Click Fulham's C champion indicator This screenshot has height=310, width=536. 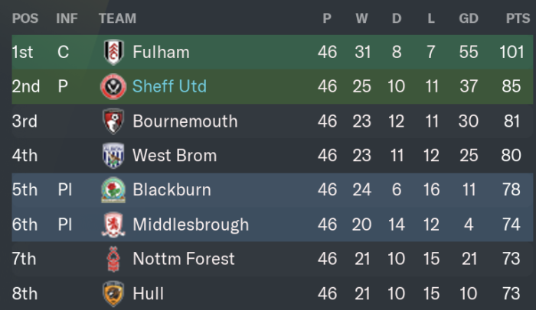coord(64,52)
